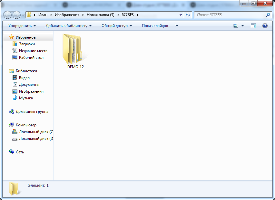Viewport: 275px width, 200px height.
Task: Maximize the Explorer window
Action: point(253,3)
